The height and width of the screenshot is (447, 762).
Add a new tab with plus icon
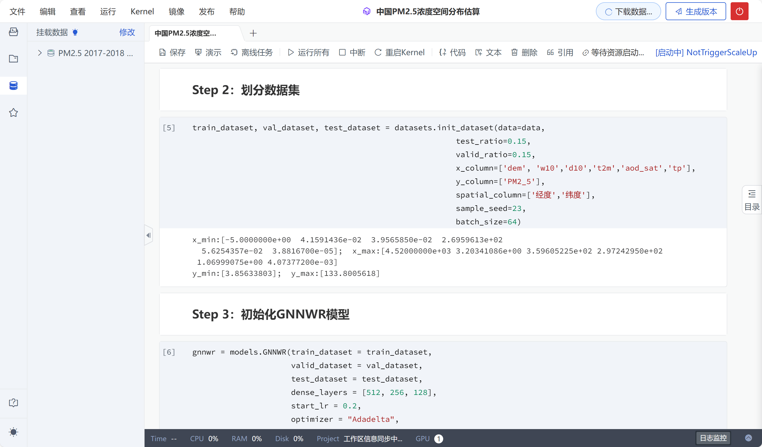point(254,33)
